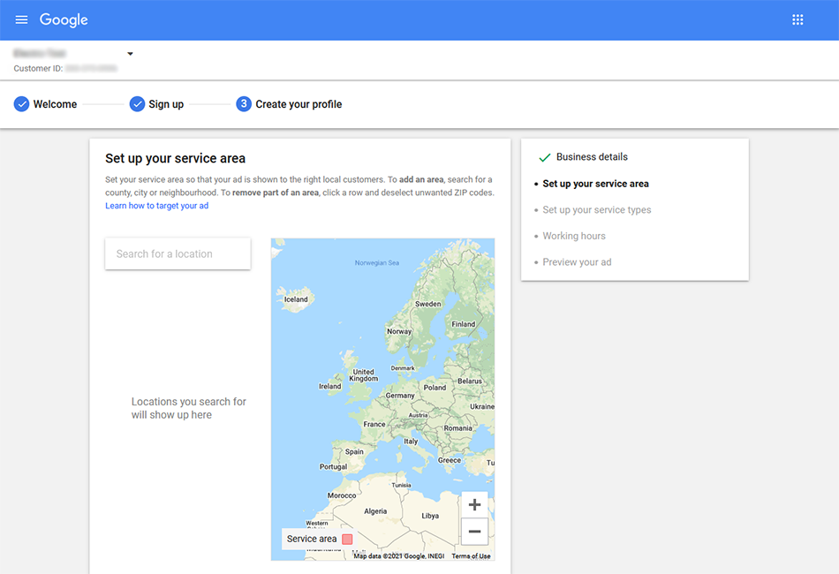Click the United Kingdom map label
This screenshot has height=574, width=839.
tap(363, 375)
